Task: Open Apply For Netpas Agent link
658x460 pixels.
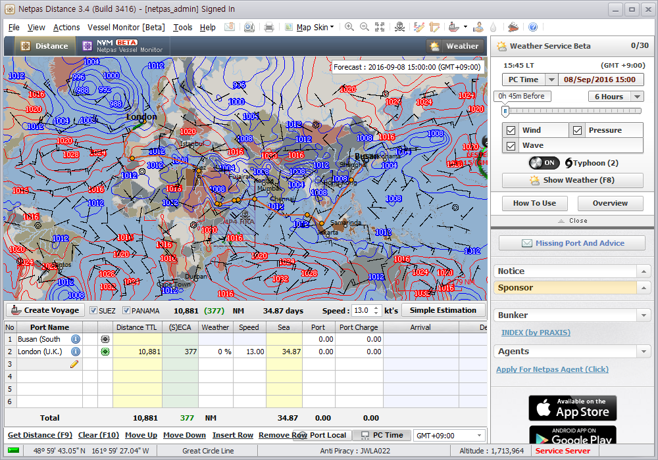Action: point(552,369)
